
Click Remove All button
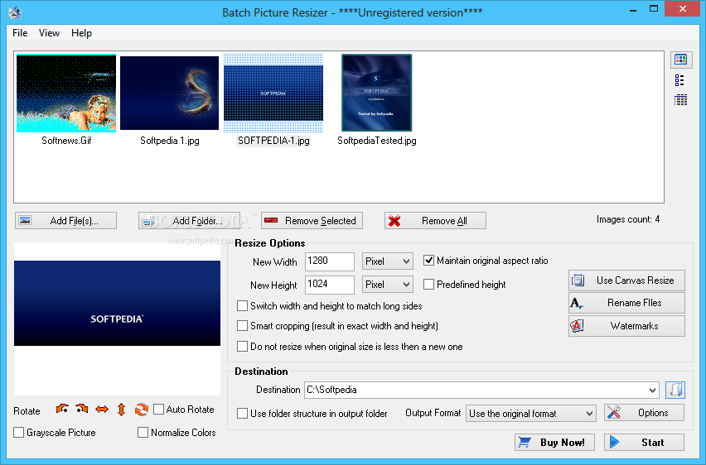435,220
